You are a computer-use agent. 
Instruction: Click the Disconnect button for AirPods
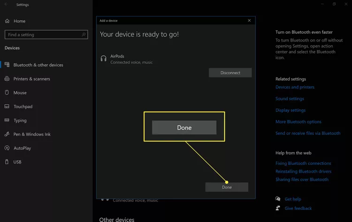tap(230, 73)
